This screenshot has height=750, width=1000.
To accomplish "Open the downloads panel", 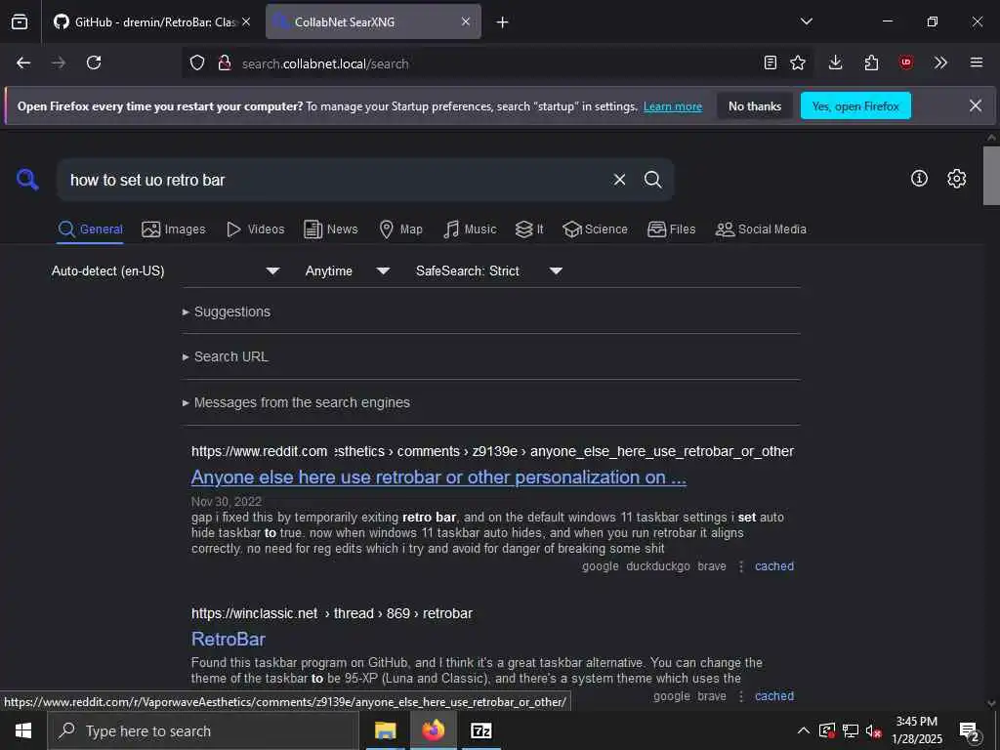I will 836,62.
